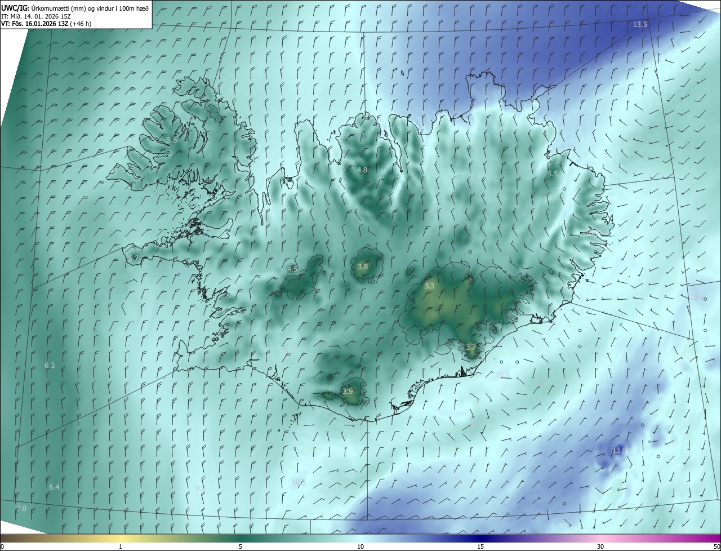The height and width of the screenshot is (551, 721).
Task: Click the 6.4 value label
Action: (54, 487)
